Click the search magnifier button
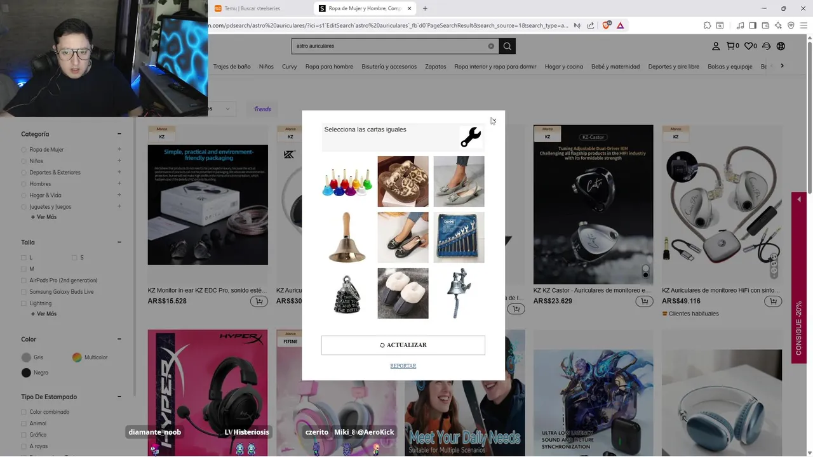 coord(507,46)
